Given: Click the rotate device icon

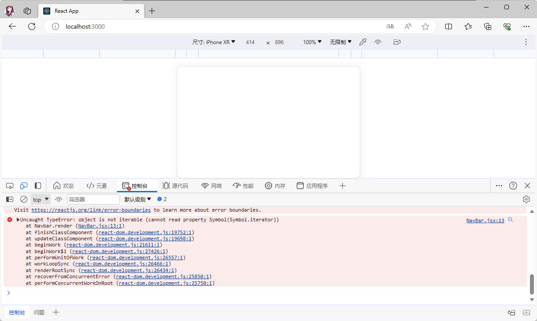Looking at the screenshot, I should (x=397, y=42).
